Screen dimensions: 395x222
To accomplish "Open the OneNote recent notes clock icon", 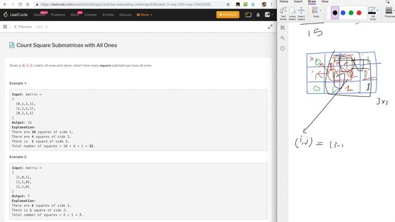I will pyautogui.click(x=283, y=48).
